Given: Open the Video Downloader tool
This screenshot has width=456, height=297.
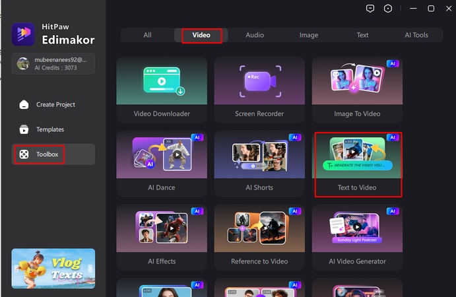Looking at the screenshot, I should (162, 90).
